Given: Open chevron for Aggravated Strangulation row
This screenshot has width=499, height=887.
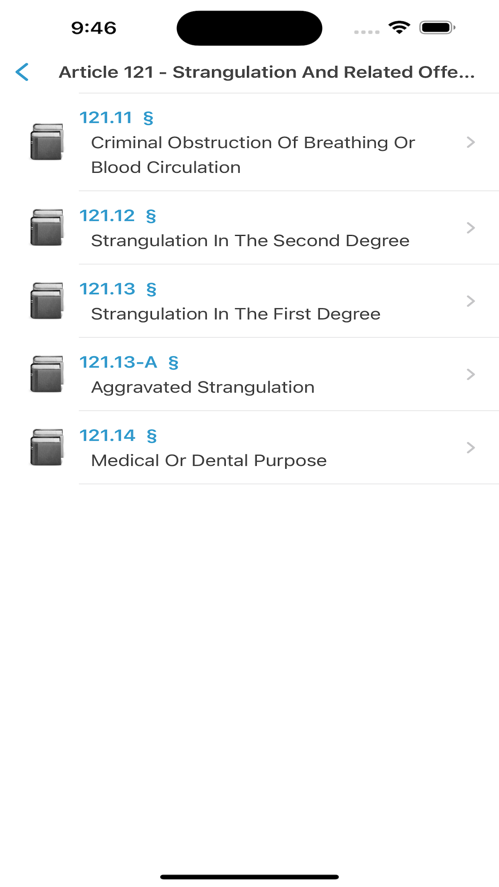Looking at the screenshot, I should (471, 374).
